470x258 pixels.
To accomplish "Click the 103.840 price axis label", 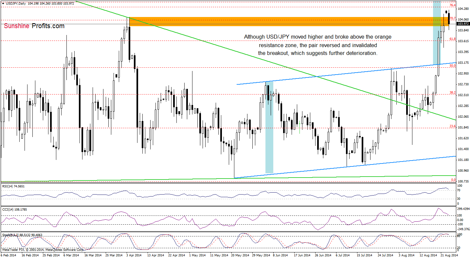I will tap(463, 30).
